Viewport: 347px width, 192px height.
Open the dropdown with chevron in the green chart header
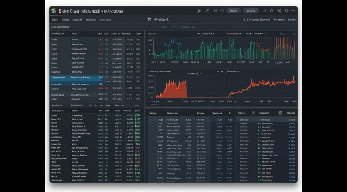(x=261, y=34)
